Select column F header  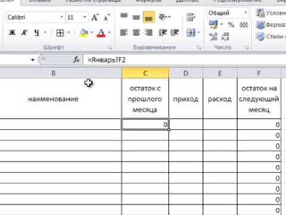point(259,73)
